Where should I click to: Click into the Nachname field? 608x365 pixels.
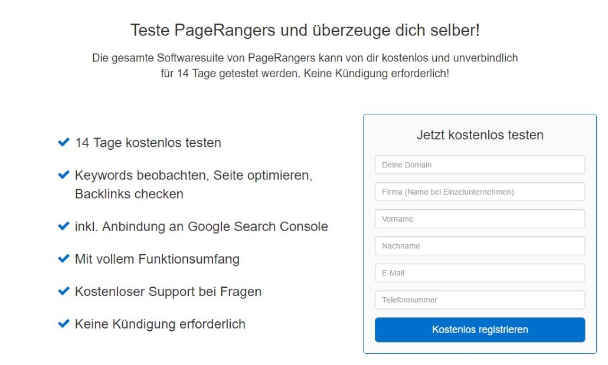[479, 246]
